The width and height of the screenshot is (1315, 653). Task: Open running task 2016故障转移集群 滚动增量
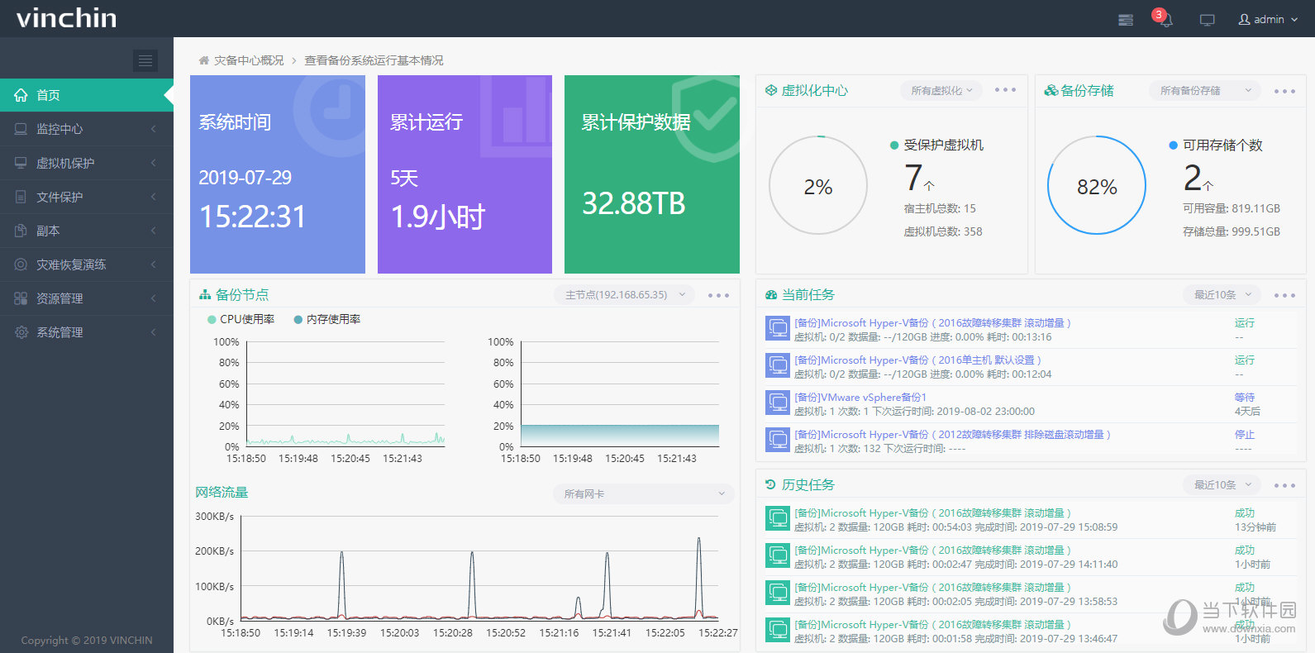(x=932, y=323)
